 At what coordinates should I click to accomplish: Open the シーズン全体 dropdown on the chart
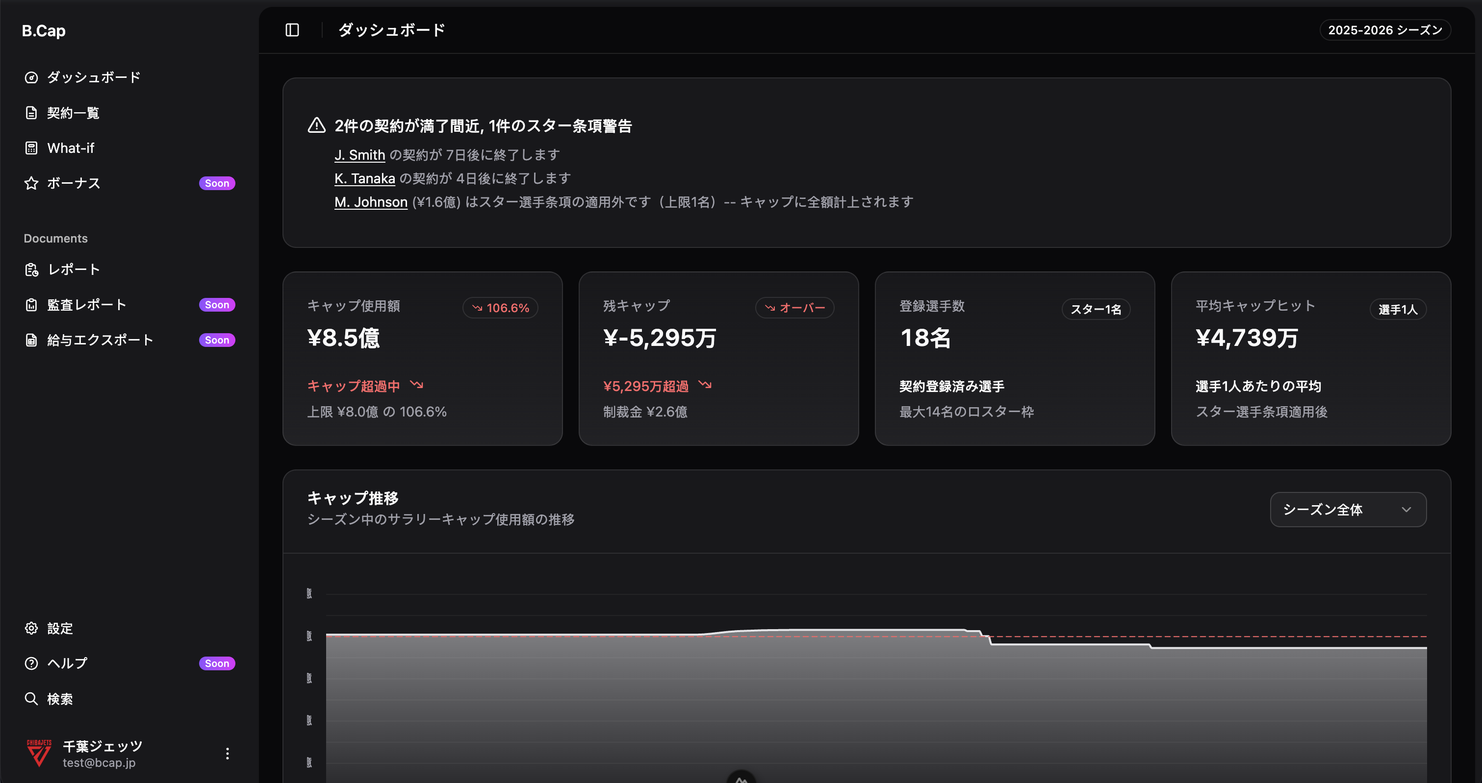click(x=1347, y=510)
